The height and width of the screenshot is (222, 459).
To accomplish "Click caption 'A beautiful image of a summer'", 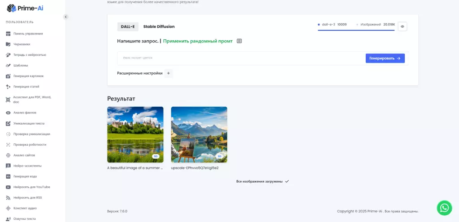I will [135, 168].
